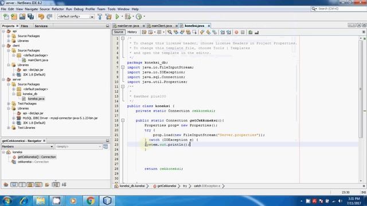This screenshot has height=206, width=367.
Task: Click the Build Project hammer icon
Action: tap(100, 17)
